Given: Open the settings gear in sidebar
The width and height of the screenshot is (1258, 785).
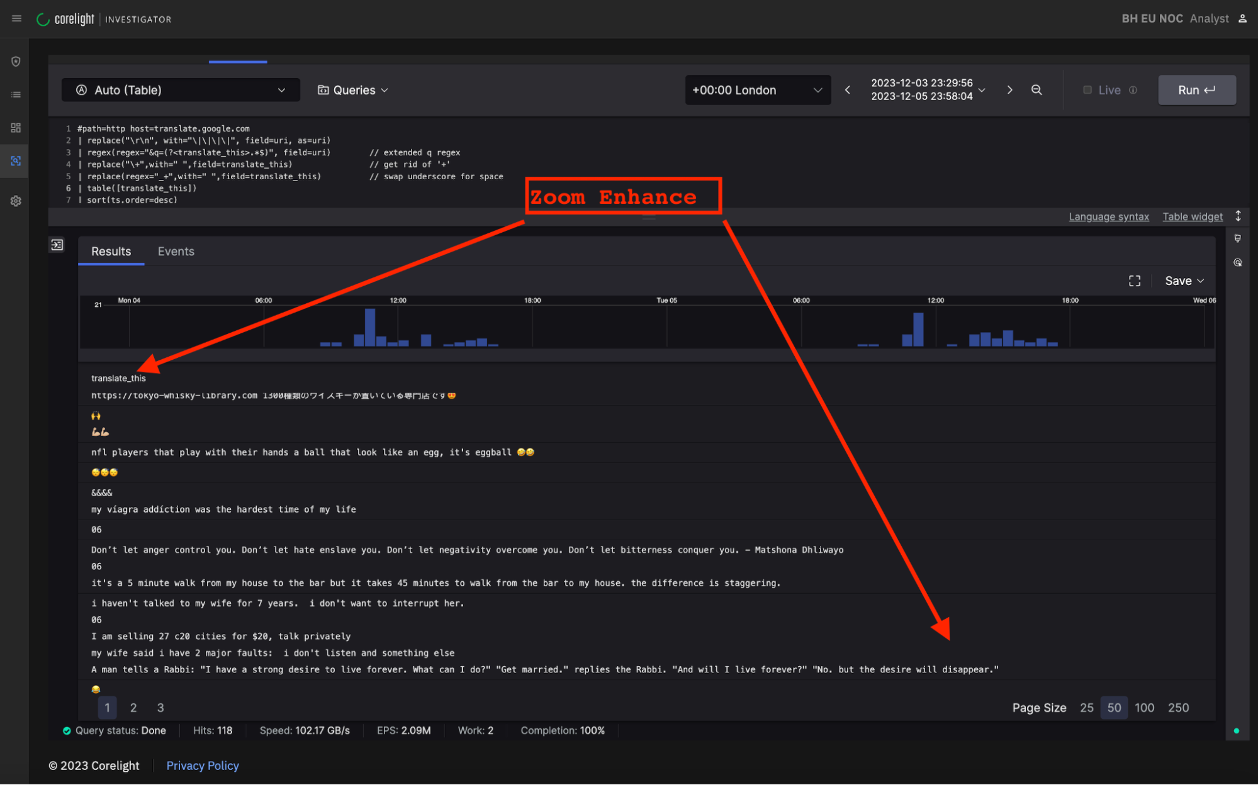Looking at the screenshot, I should click(x=16, y=201).
